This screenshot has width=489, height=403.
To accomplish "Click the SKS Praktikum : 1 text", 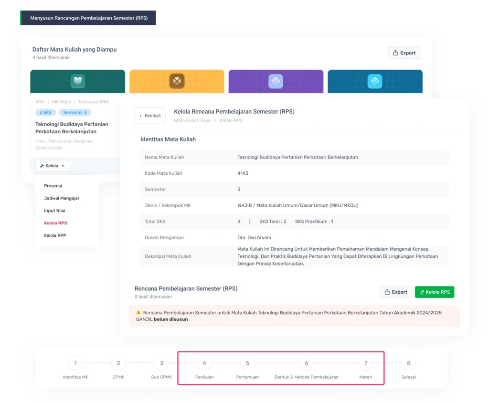I will [x=314, y=222].
